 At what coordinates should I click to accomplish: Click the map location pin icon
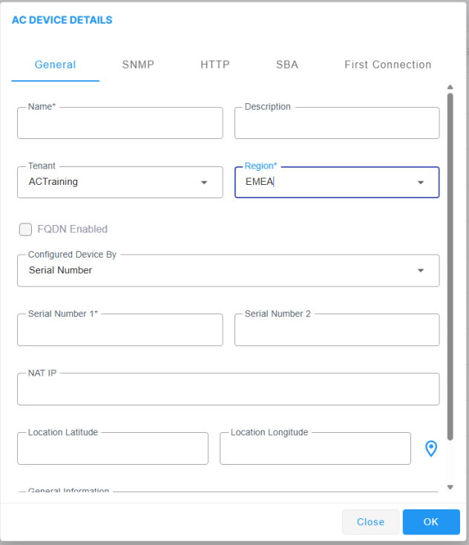coord(431,448)
